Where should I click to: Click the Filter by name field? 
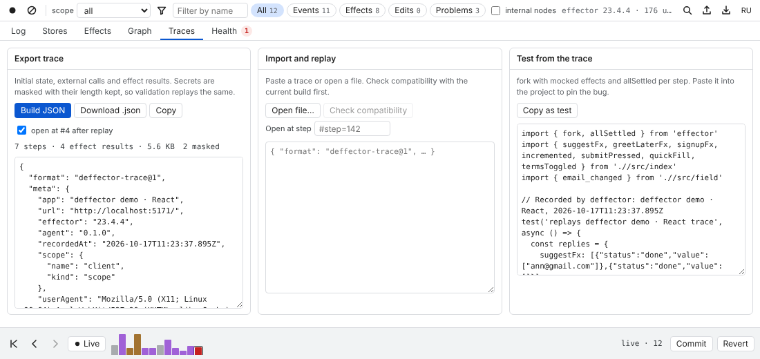pos(210,10)
